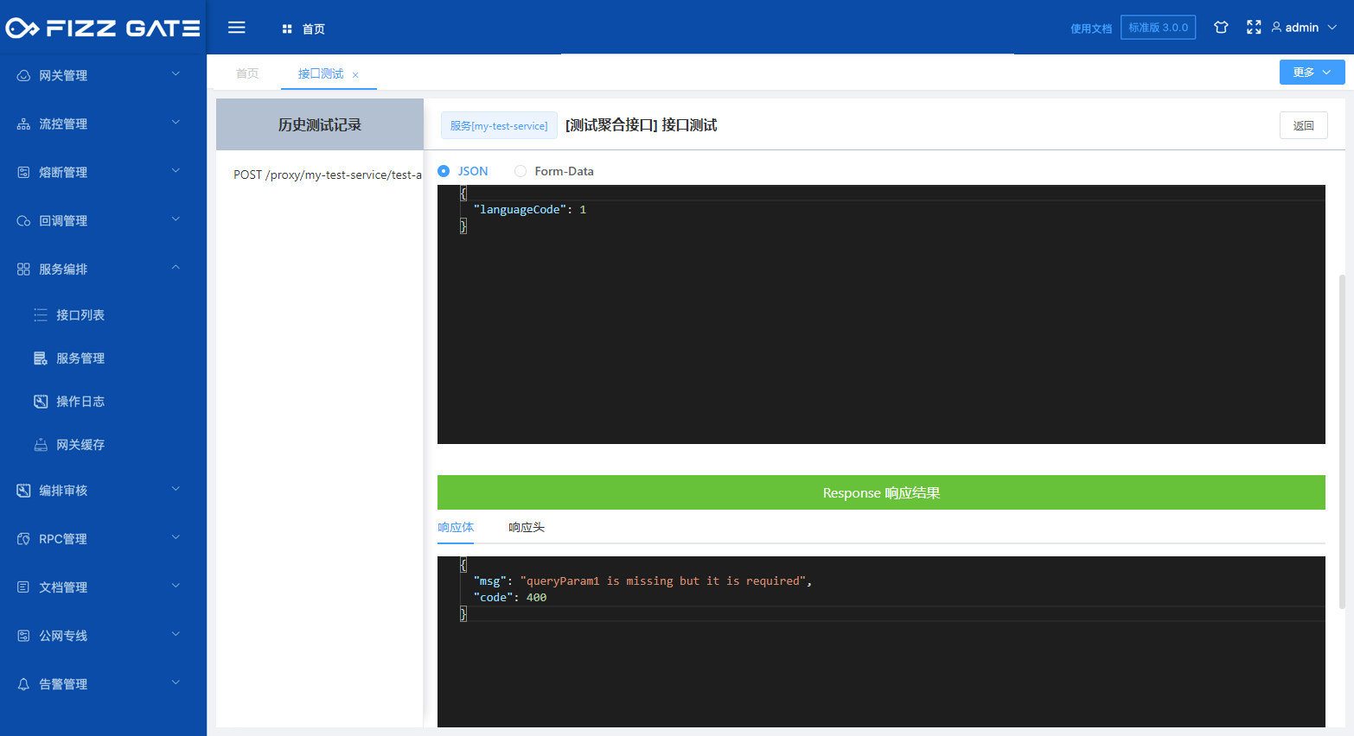The height and width of the screenshot is (736, 1354).
Task: Expand 告警管理 menu chevron
Action: coord(176,682)
